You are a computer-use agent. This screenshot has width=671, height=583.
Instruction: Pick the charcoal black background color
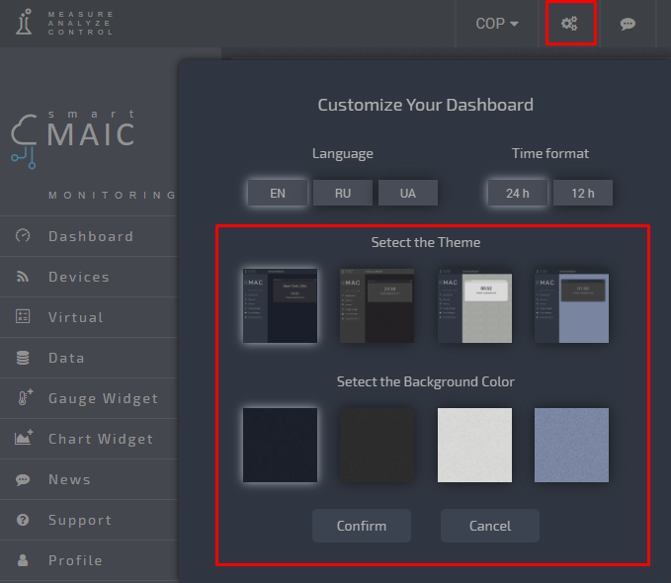(x=377, y=445)
